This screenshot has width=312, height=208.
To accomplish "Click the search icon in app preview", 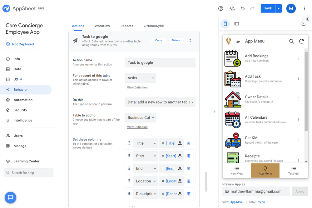I will point(291,41).
